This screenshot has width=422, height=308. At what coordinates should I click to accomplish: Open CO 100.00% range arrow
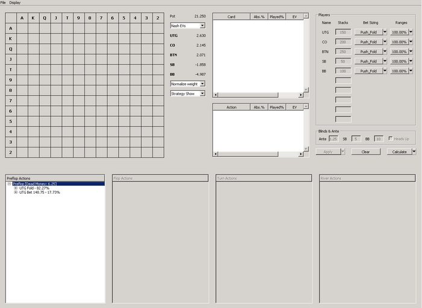pyautogui.click(x=411, y=42)
